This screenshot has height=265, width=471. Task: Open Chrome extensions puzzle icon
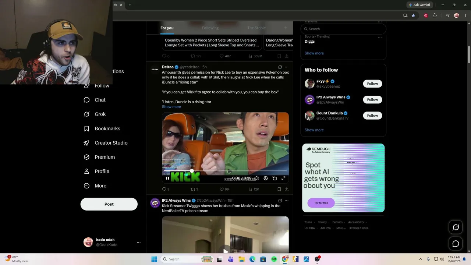[435, 15]
